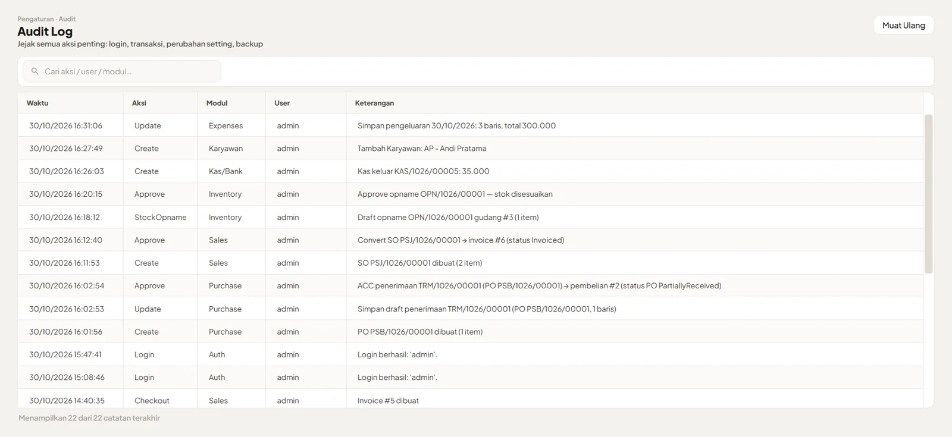Click description 'Convert SO PSJ/1026/00001 → invoice #6'
This screenshot has height=437, width=952.
pos(461,240)
